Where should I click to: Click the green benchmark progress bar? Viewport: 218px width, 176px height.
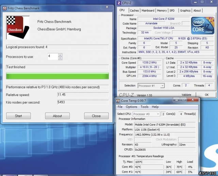pyautogui.click(x=58, y=76)
